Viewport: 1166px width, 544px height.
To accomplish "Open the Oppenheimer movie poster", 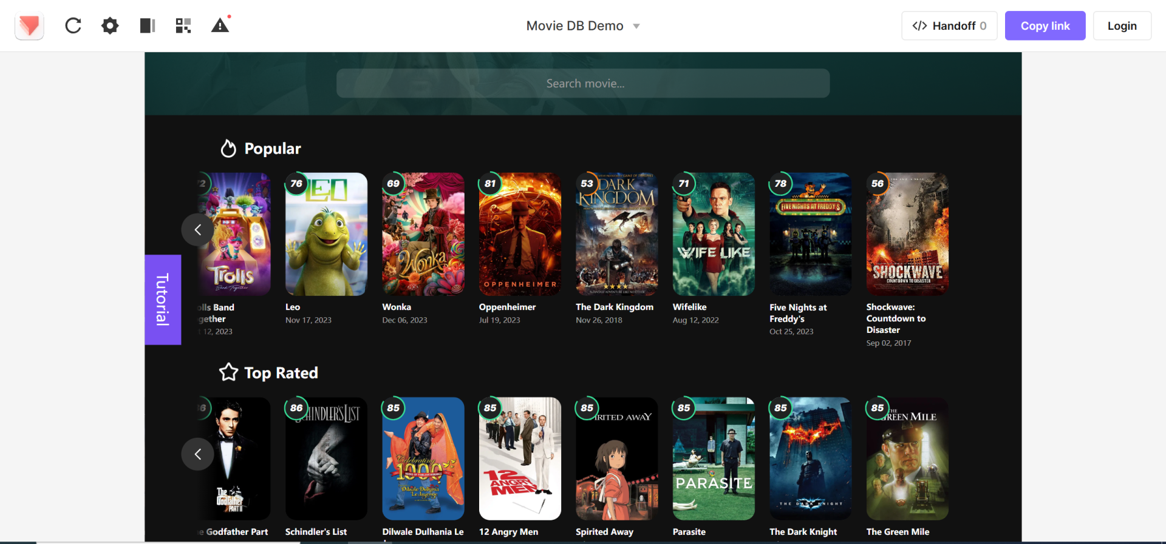I will coord(520,234).
